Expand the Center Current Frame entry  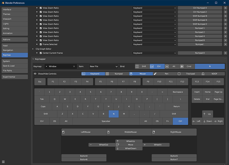coord(37,53)
